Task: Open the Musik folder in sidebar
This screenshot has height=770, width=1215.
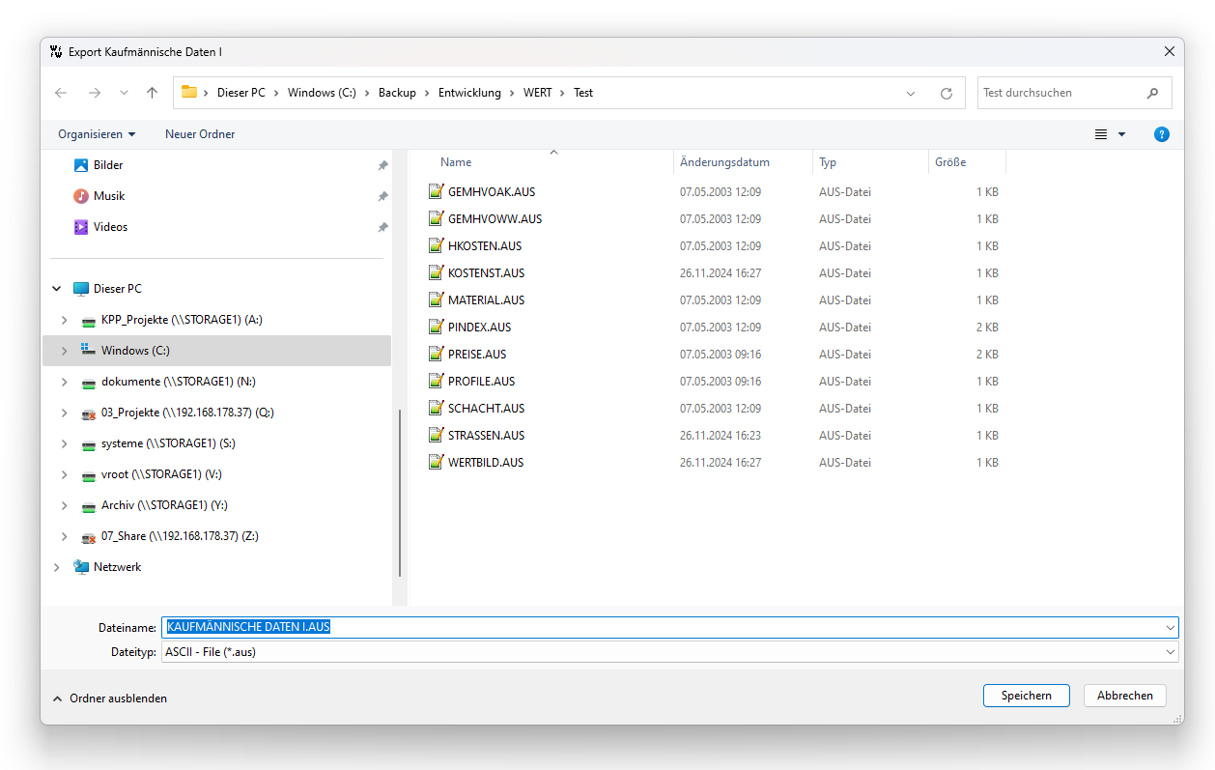Action: click(x=108, y=196)
